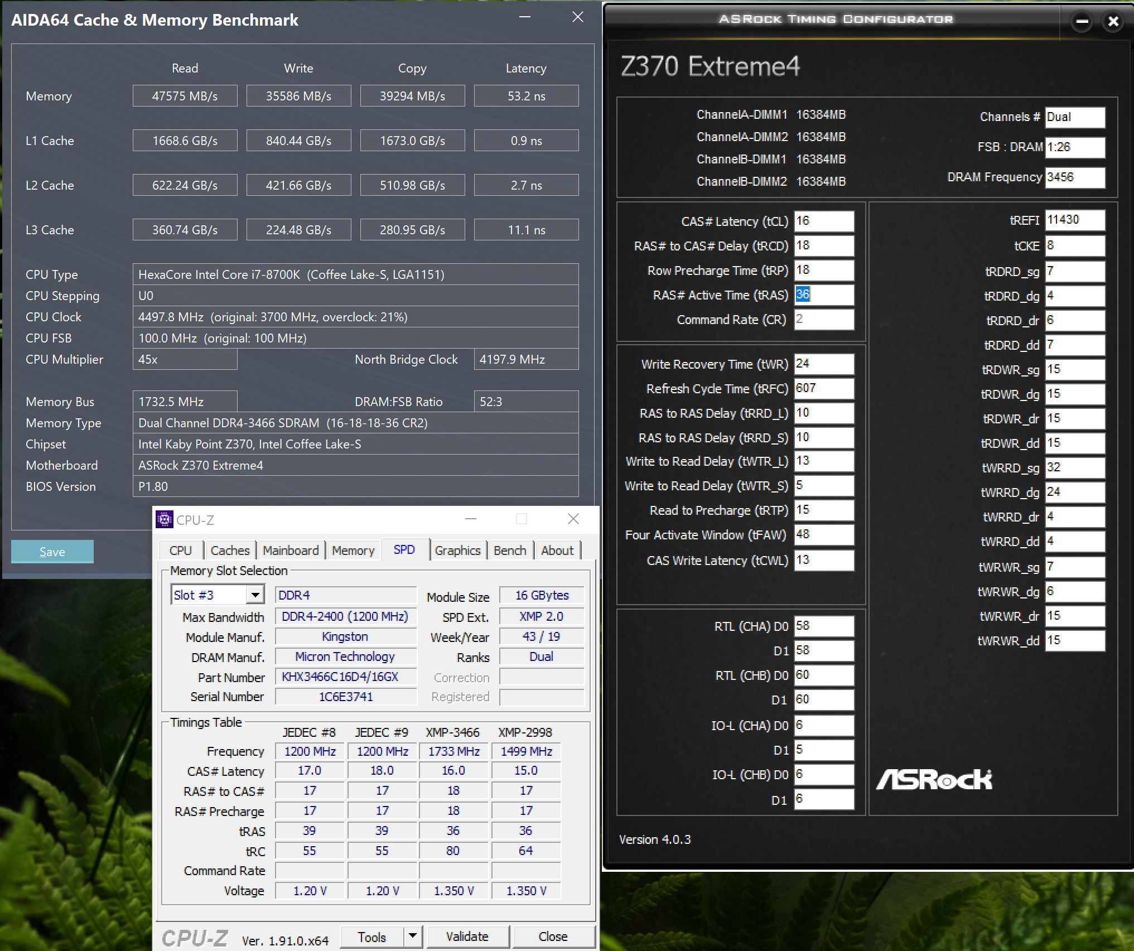Open the Slot #3 memory slot dropdown
Viewport: 1134px width, 951px height.
coord(255,595)
